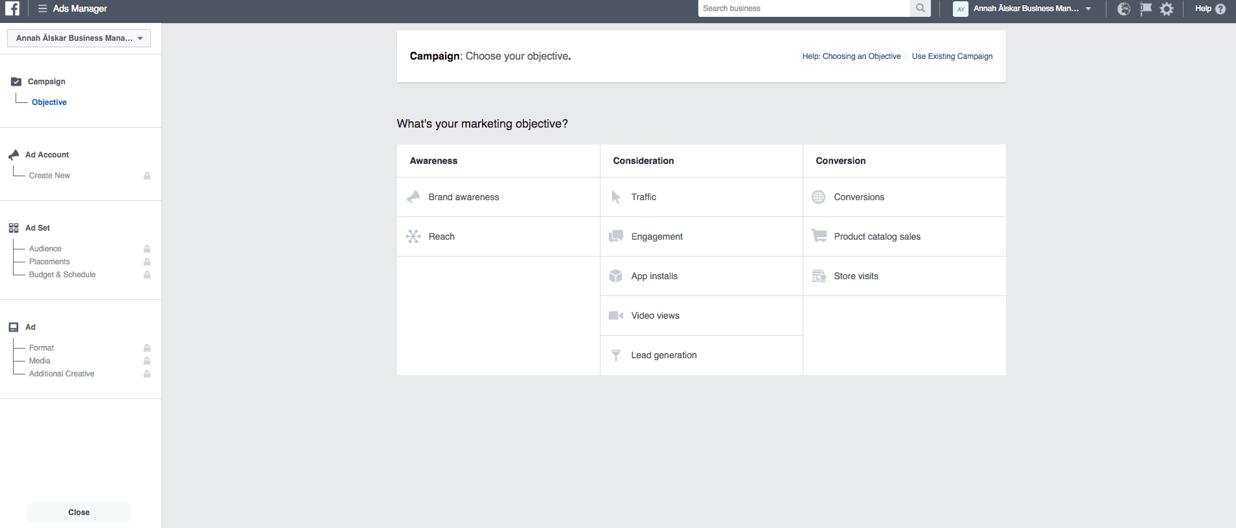Select the Brand awareness objective
The image size is (1236, 528).
[463, 197]
